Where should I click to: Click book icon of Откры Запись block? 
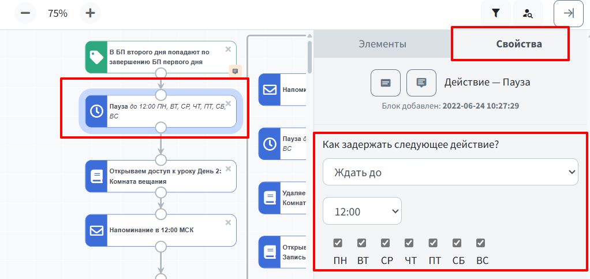[270, 252]
